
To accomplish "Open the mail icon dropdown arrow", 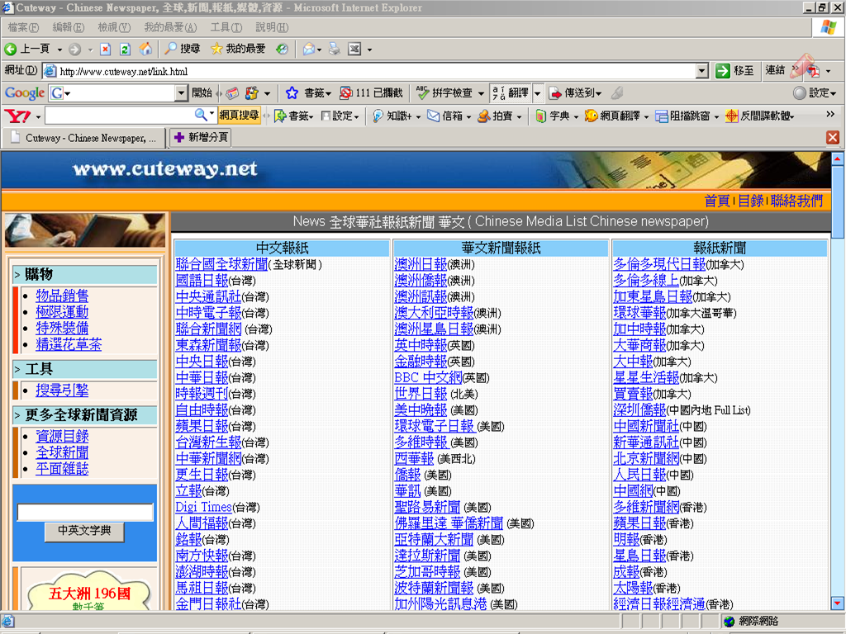I will point(320,50).
